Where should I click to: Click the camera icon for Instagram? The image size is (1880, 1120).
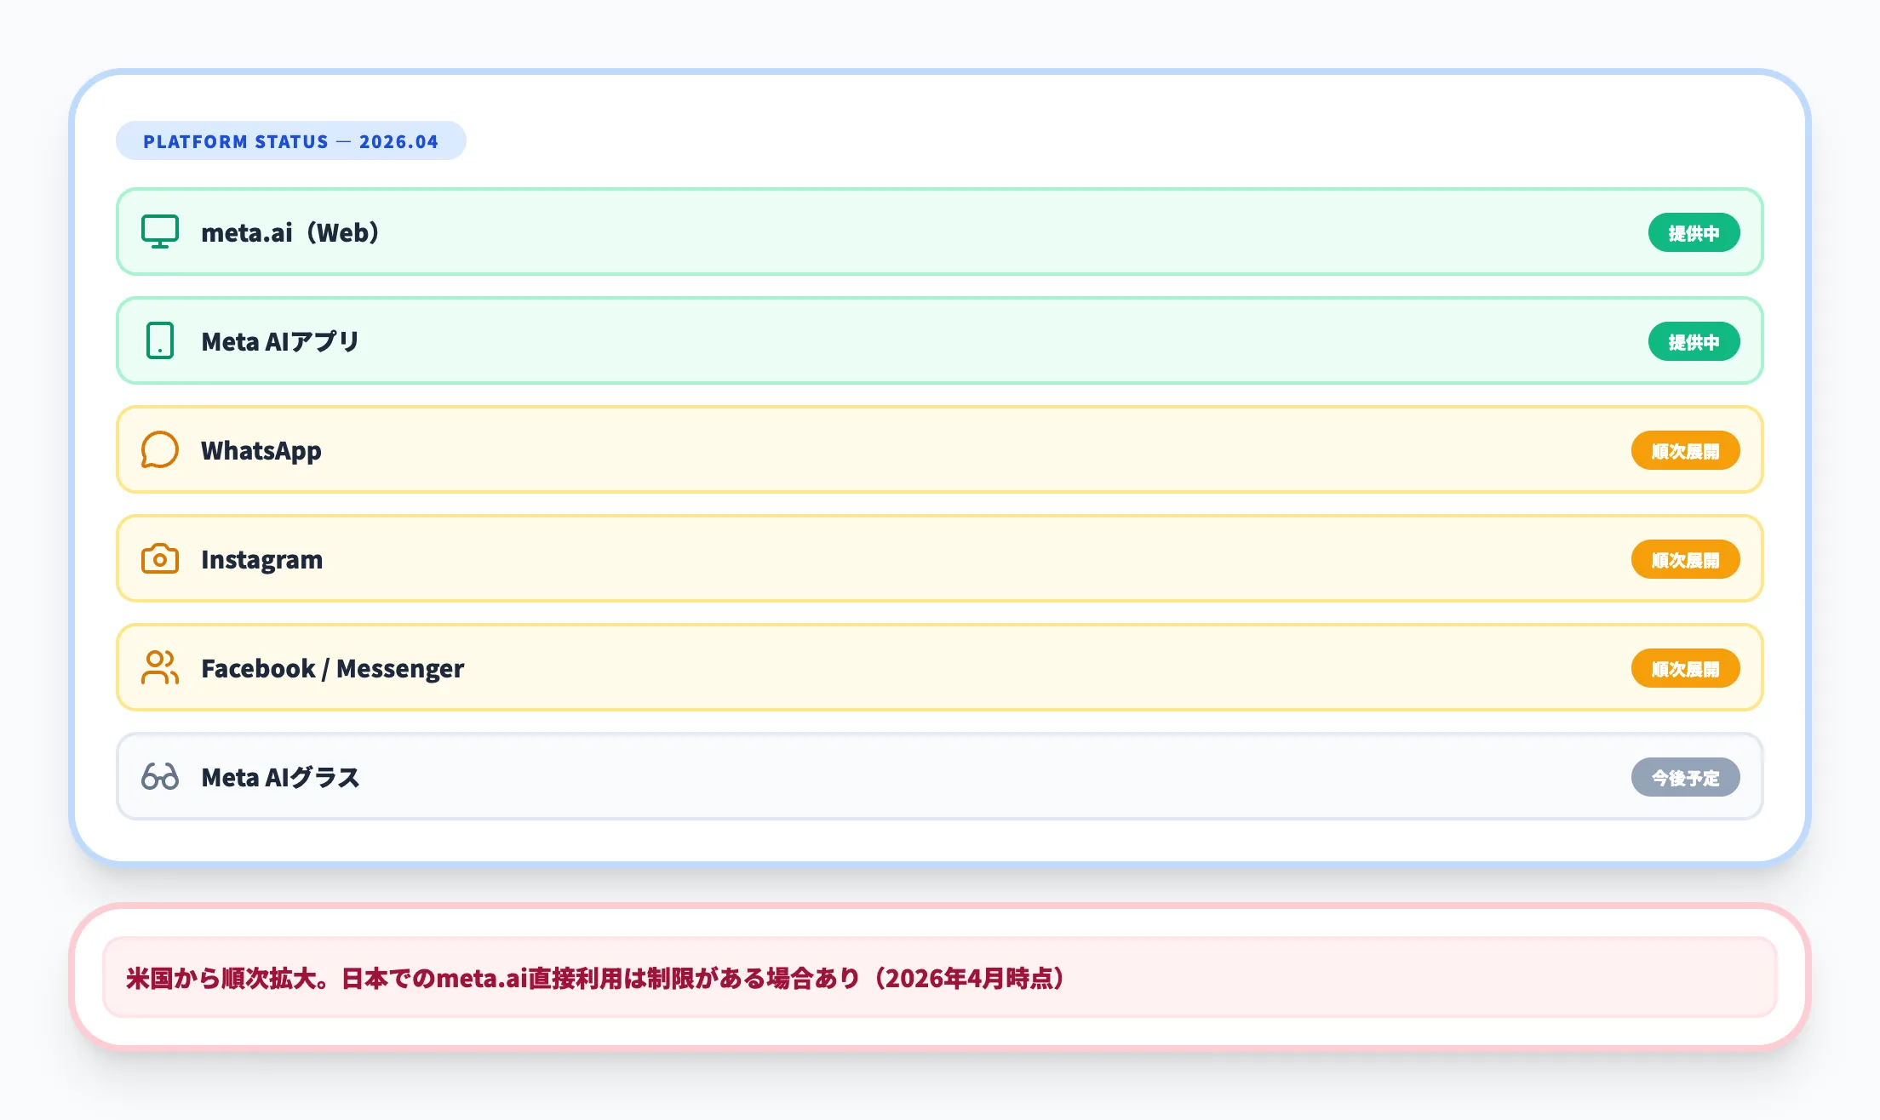(160, 559)
